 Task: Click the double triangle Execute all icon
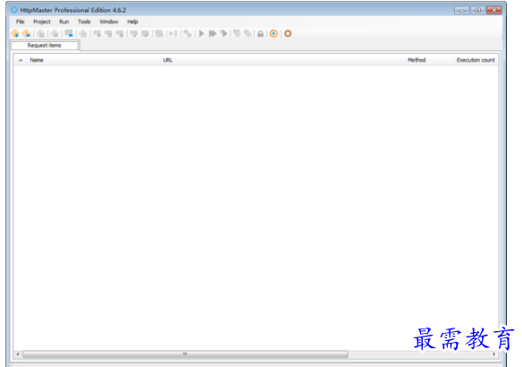213,34
